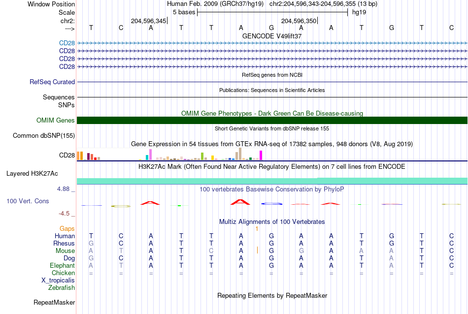Select the Human alignment row label
The image size is (468, 314).
pos(65,236)
